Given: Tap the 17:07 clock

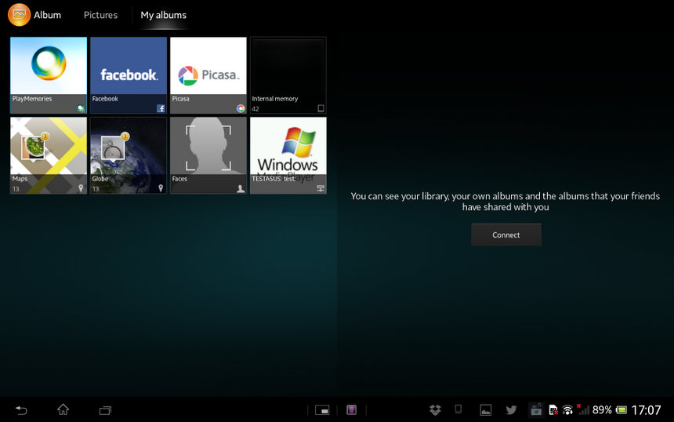Looking at the screenshot, I should [x=646, y=410].
